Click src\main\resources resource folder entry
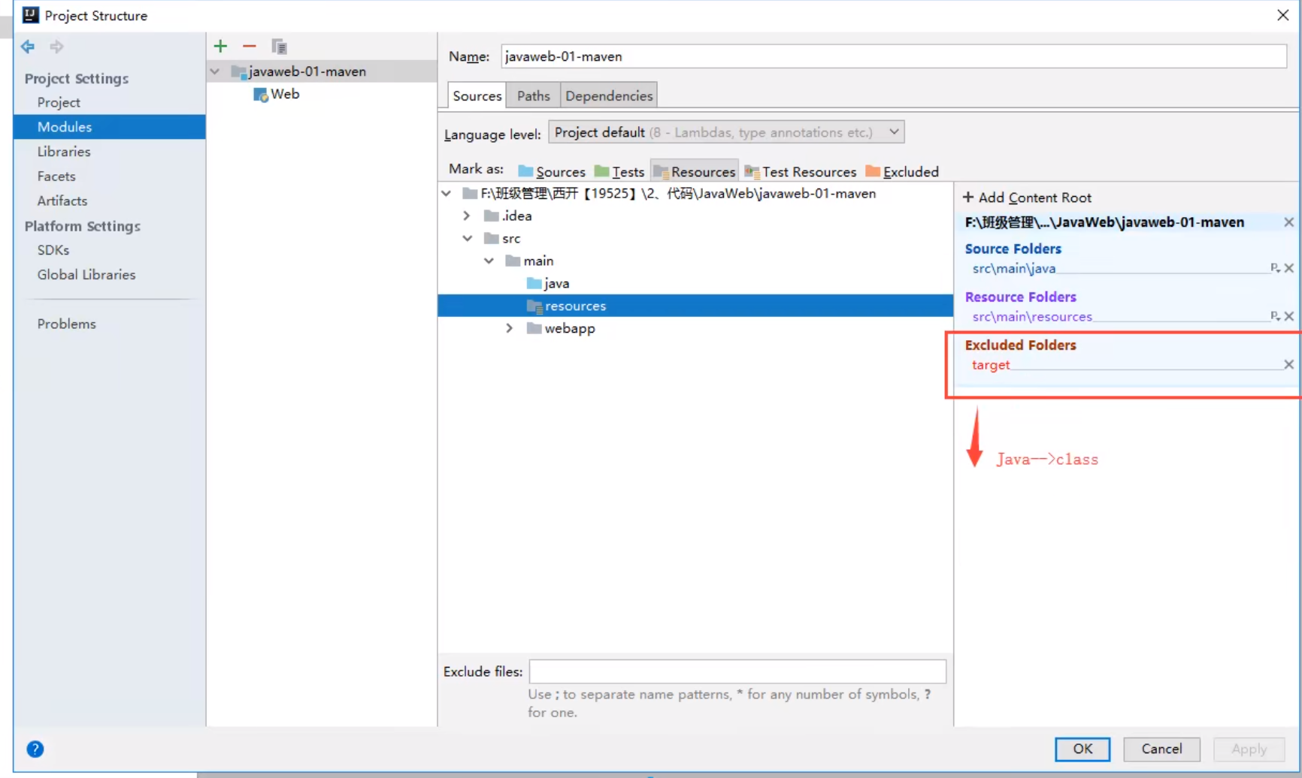This screenshot has width=1302, height=778. pyautogui.click(x=1032, y=317)
